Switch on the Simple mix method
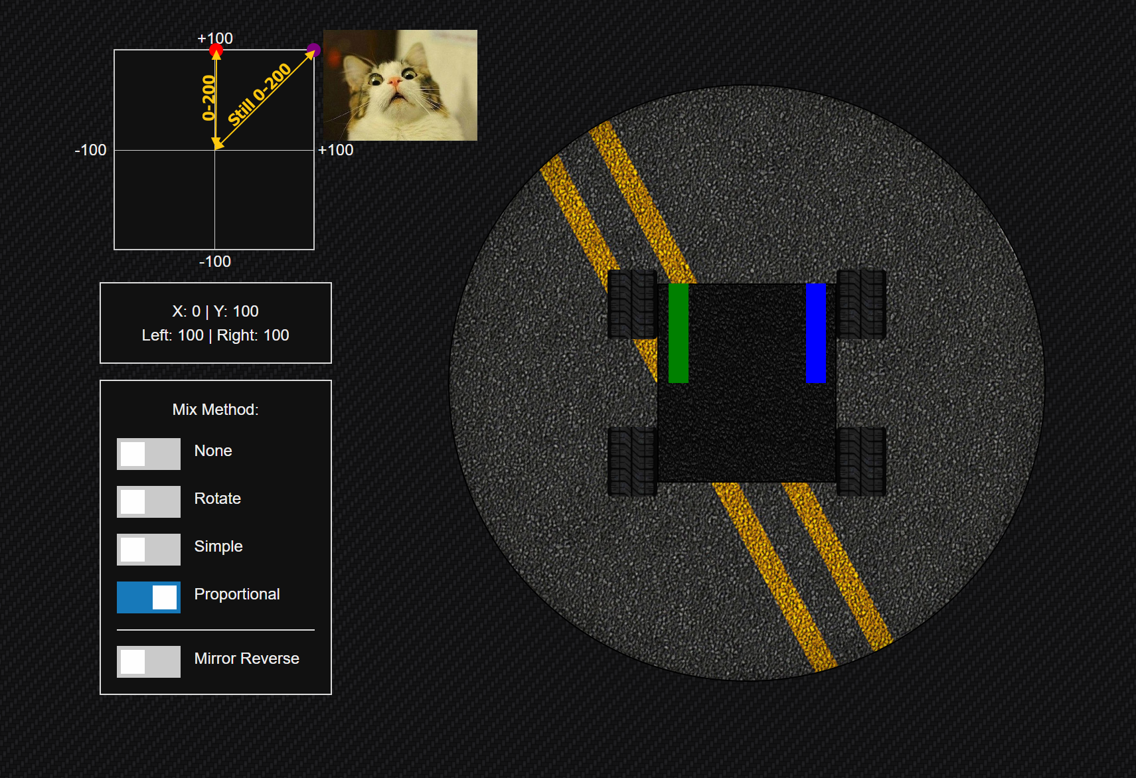1136x778 pixels. pyautogui.click(x=148, y=550)
